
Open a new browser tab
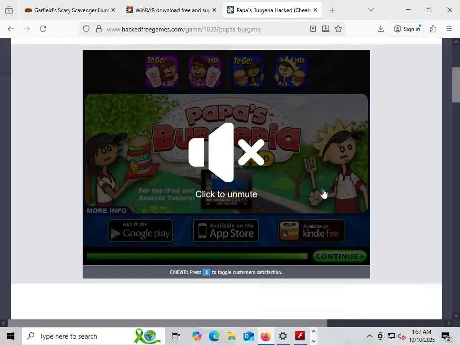(332, 10)
